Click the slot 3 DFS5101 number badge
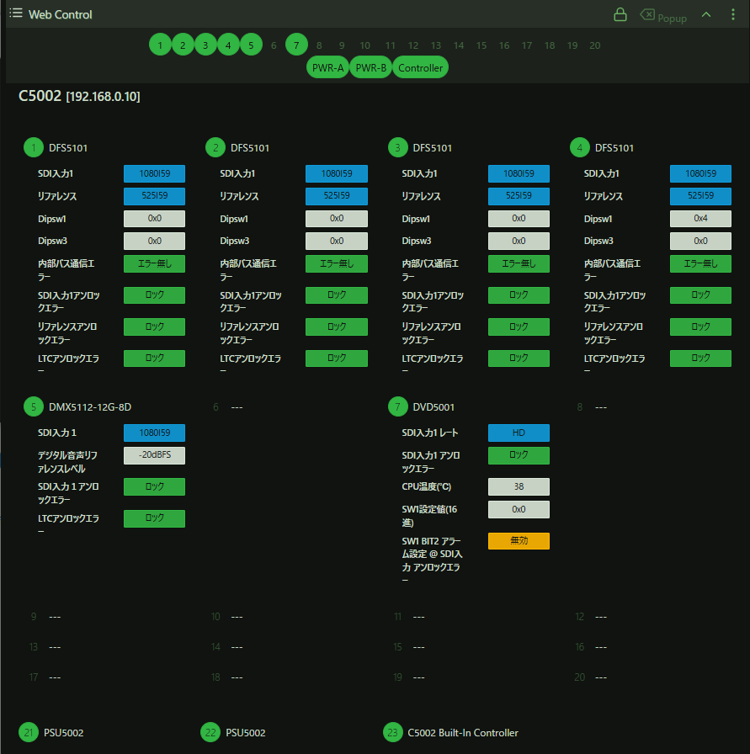 397,148
